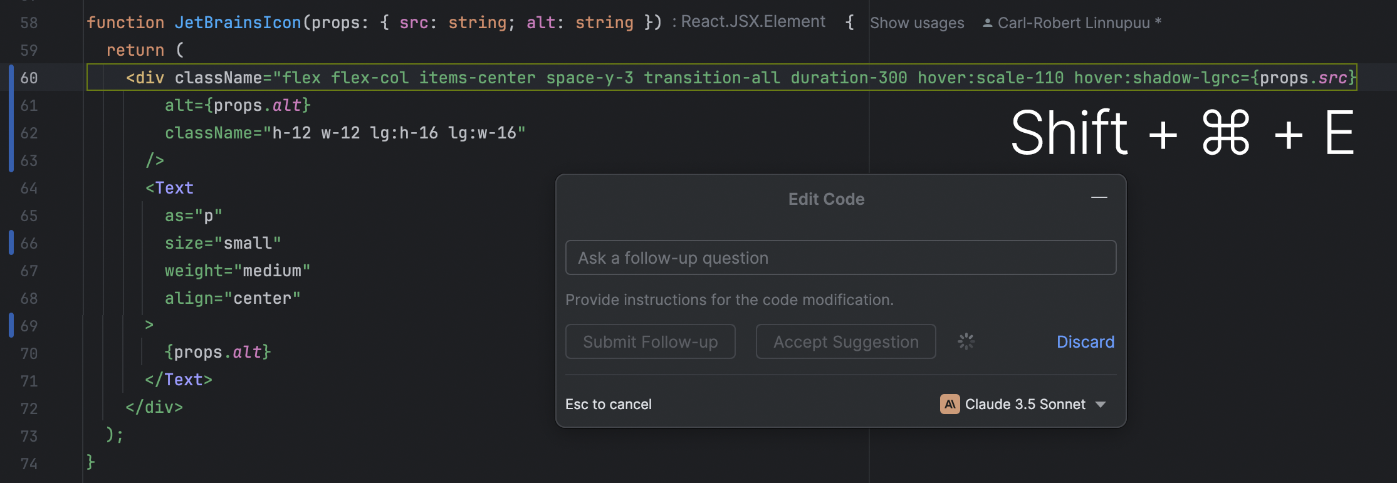Click the author person icon before Carl-Robert
1397x483 pixels.
click(987, 23)
